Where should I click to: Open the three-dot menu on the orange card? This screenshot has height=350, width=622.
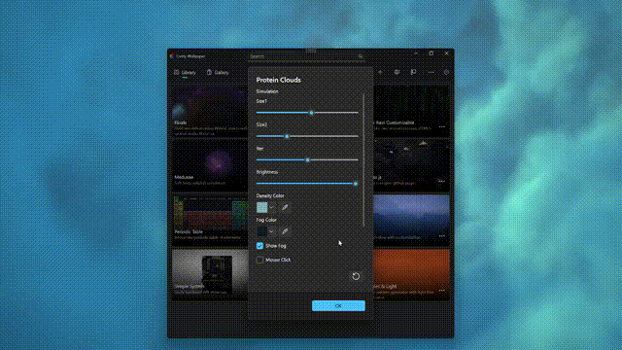pos(442,291)
